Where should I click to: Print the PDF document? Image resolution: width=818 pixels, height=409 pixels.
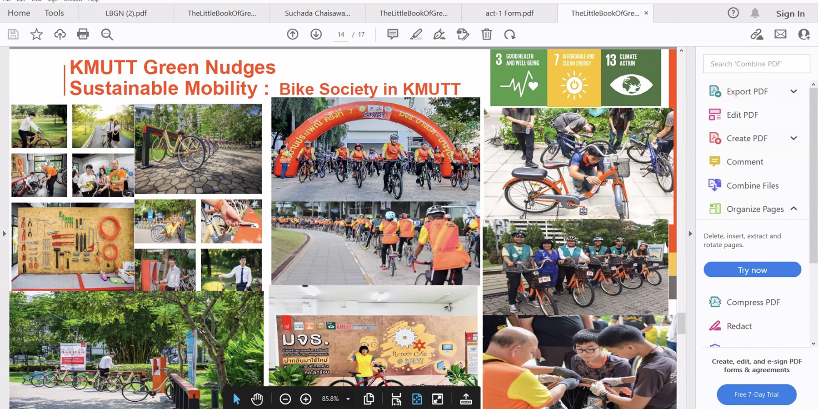pos(83,34)
